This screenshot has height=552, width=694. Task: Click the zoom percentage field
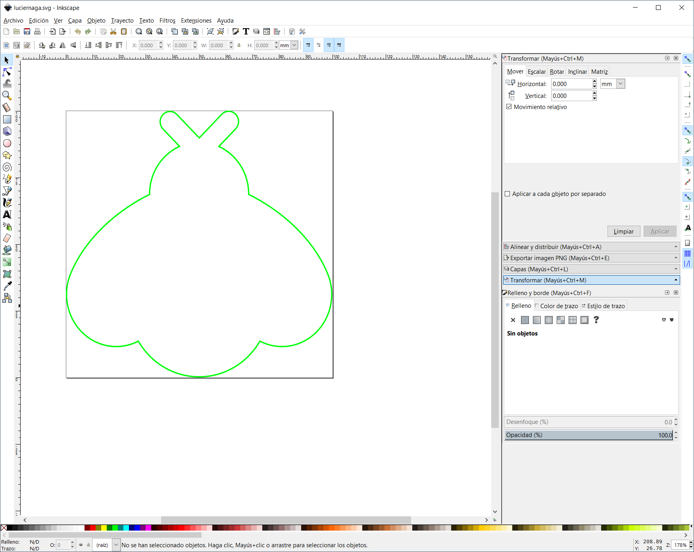click(x=679, y=544)
